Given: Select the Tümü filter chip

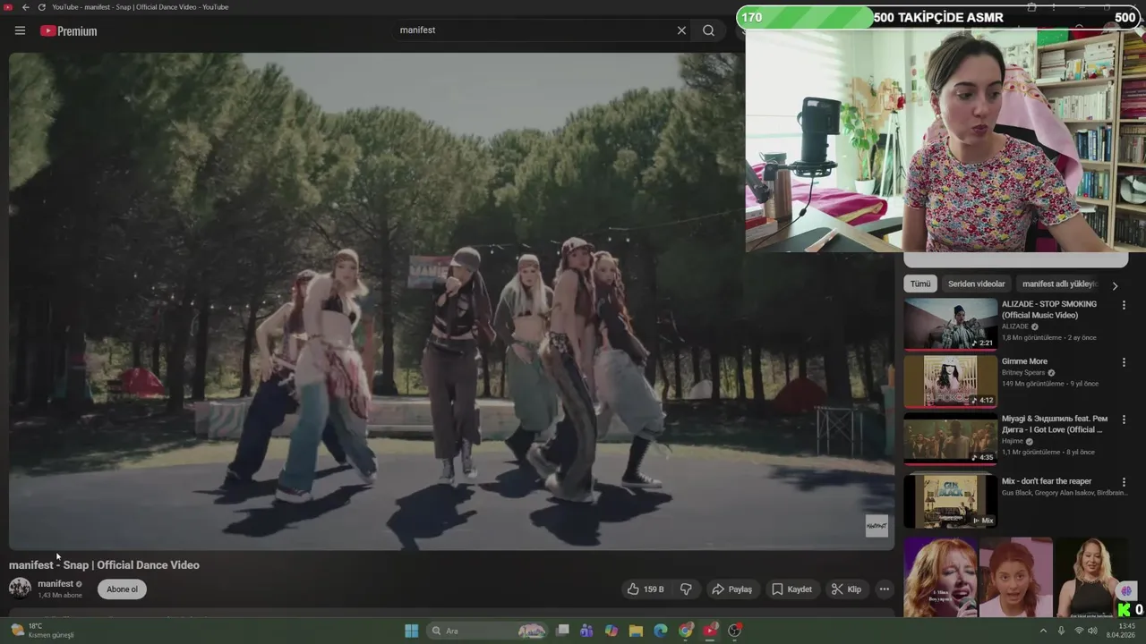Looking at the screenshot, I should pyautogui.click(x=920, y=284).
